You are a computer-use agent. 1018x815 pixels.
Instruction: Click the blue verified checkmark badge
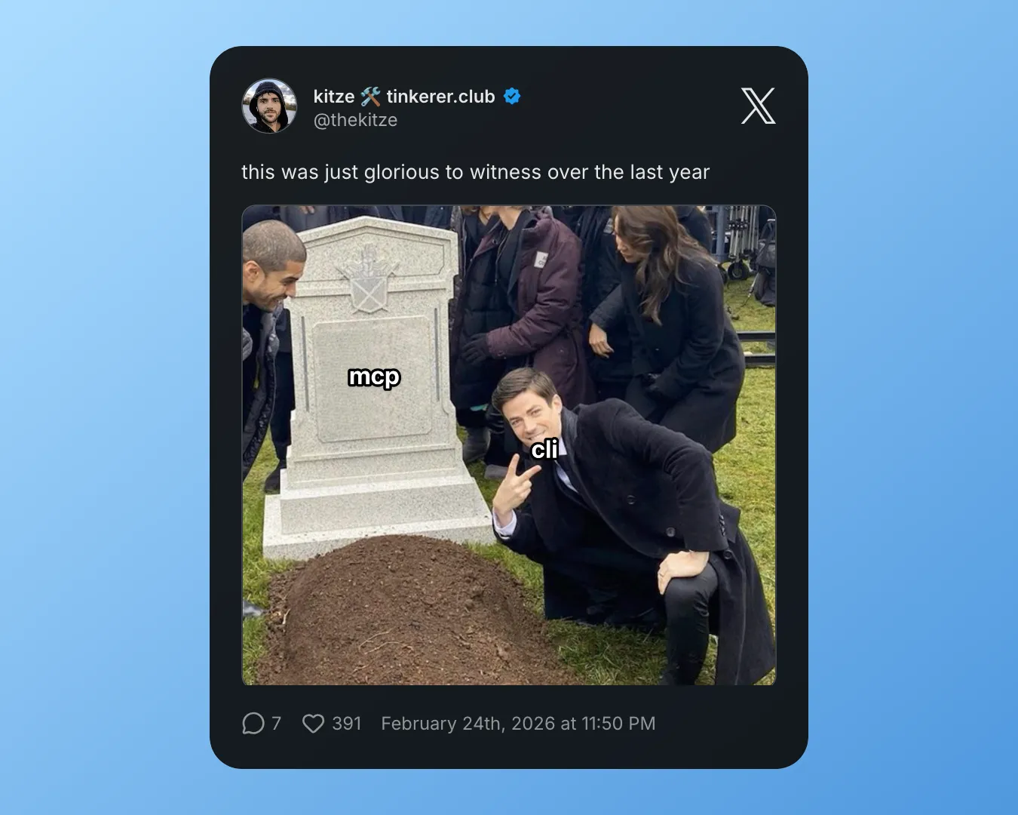(x=512, y=97)
